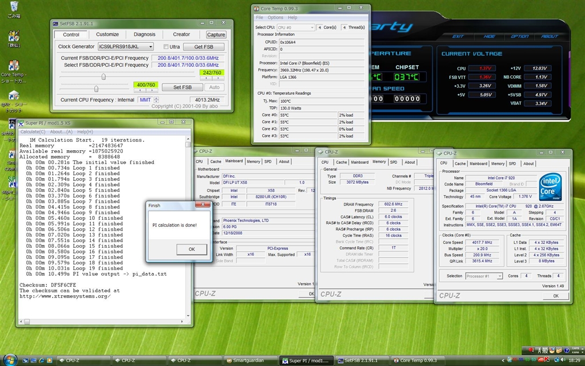Click the upper FSB slider thumb
The width and height of the screenshot is (585, 366).
(103, 77)
